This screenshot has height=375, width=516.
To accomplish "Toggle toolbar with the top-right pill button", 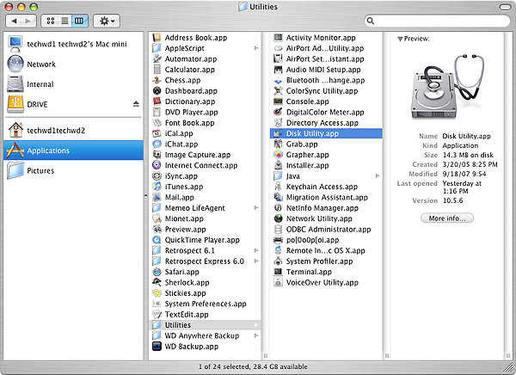I will [505, 7].
